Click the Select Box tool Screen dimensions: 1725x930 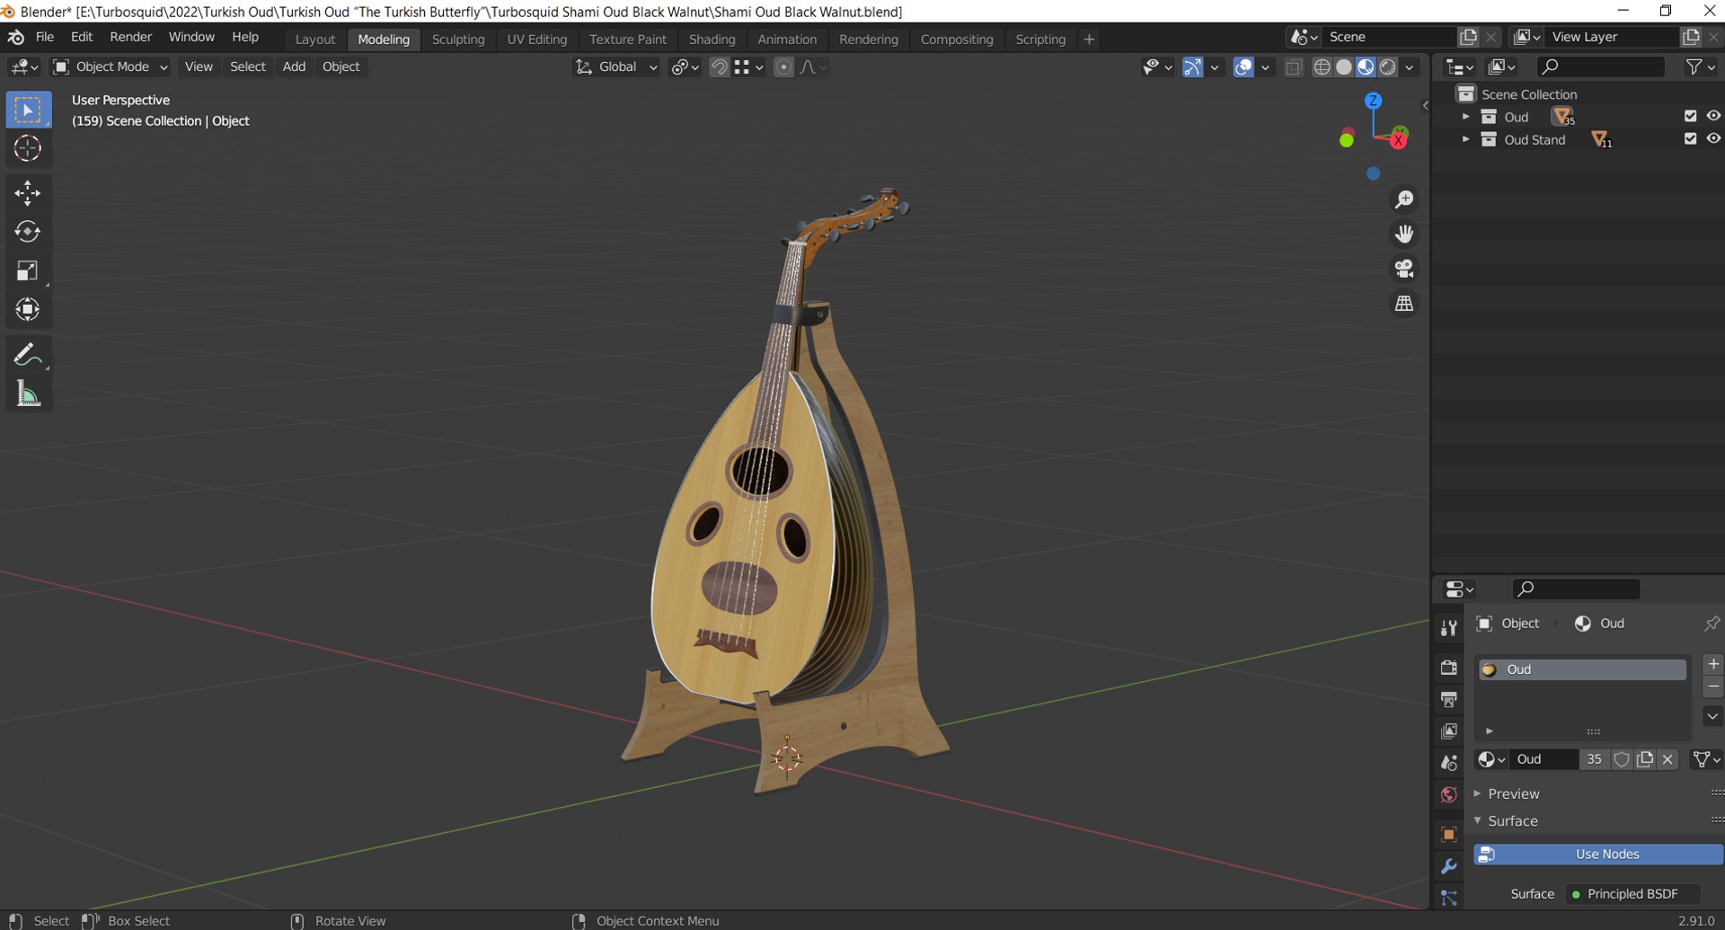click(28, 110)
